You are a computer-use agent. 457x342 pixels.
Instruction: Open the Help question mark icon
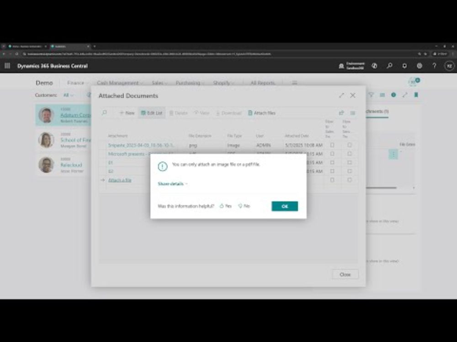click(434, 66)
